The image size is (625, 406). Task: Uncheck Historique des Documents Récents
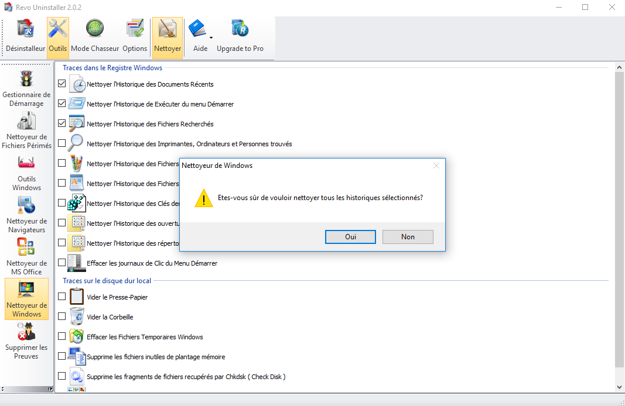(62, 84)
